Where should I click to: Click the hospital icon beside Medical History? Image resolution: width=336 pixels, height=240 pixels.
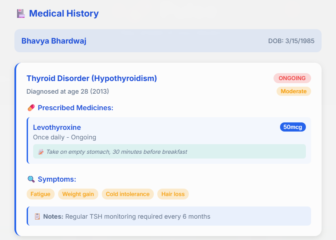pos(21,14)
